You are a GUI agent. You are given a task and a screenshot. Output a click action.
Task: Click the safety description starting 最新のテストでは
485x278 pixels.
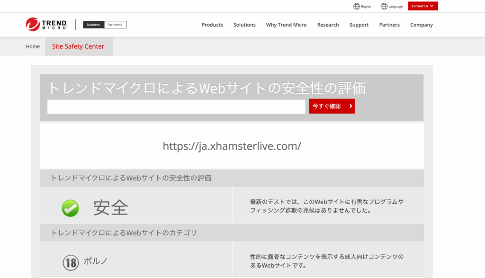(x=327, y=206)
